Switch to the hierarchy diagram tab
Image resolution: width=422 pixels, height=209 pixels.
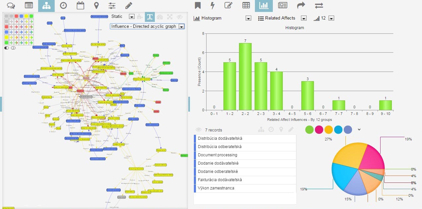pyautogui.click(x=46, y=6)
